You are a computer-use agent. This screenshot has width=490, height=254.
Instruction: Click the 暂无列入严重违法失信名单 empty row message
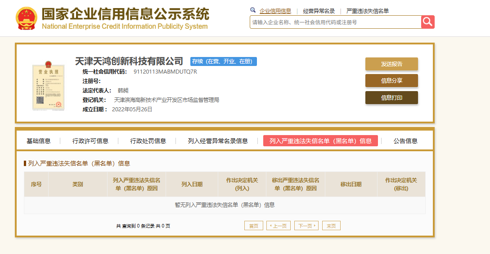pyautogui.click(x=225, y=205)
